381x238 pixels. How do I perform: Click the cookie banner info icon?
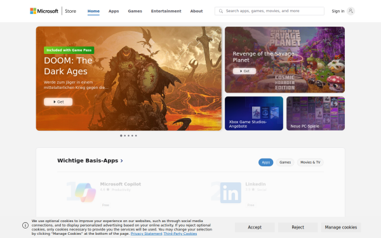click(25, 225)
